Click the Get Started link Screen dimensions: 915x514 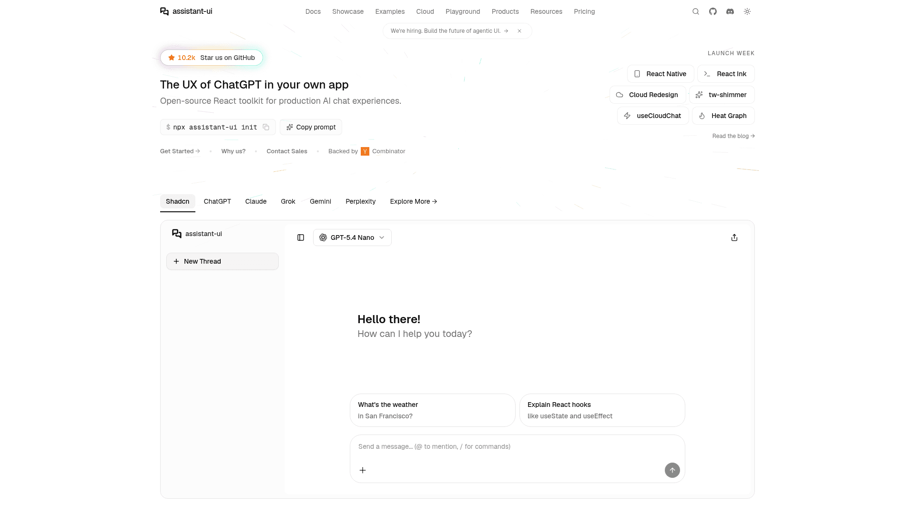click(180, 151)
